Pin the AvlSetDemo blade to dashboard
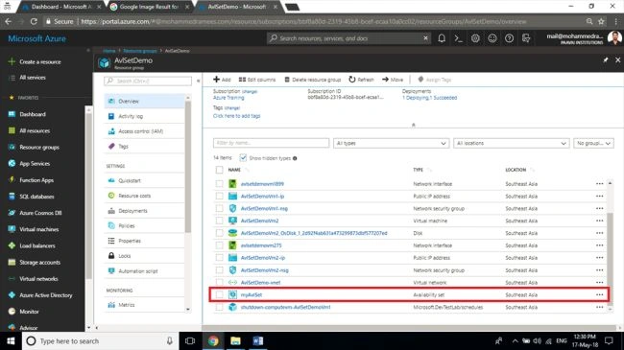 point(606,60)
